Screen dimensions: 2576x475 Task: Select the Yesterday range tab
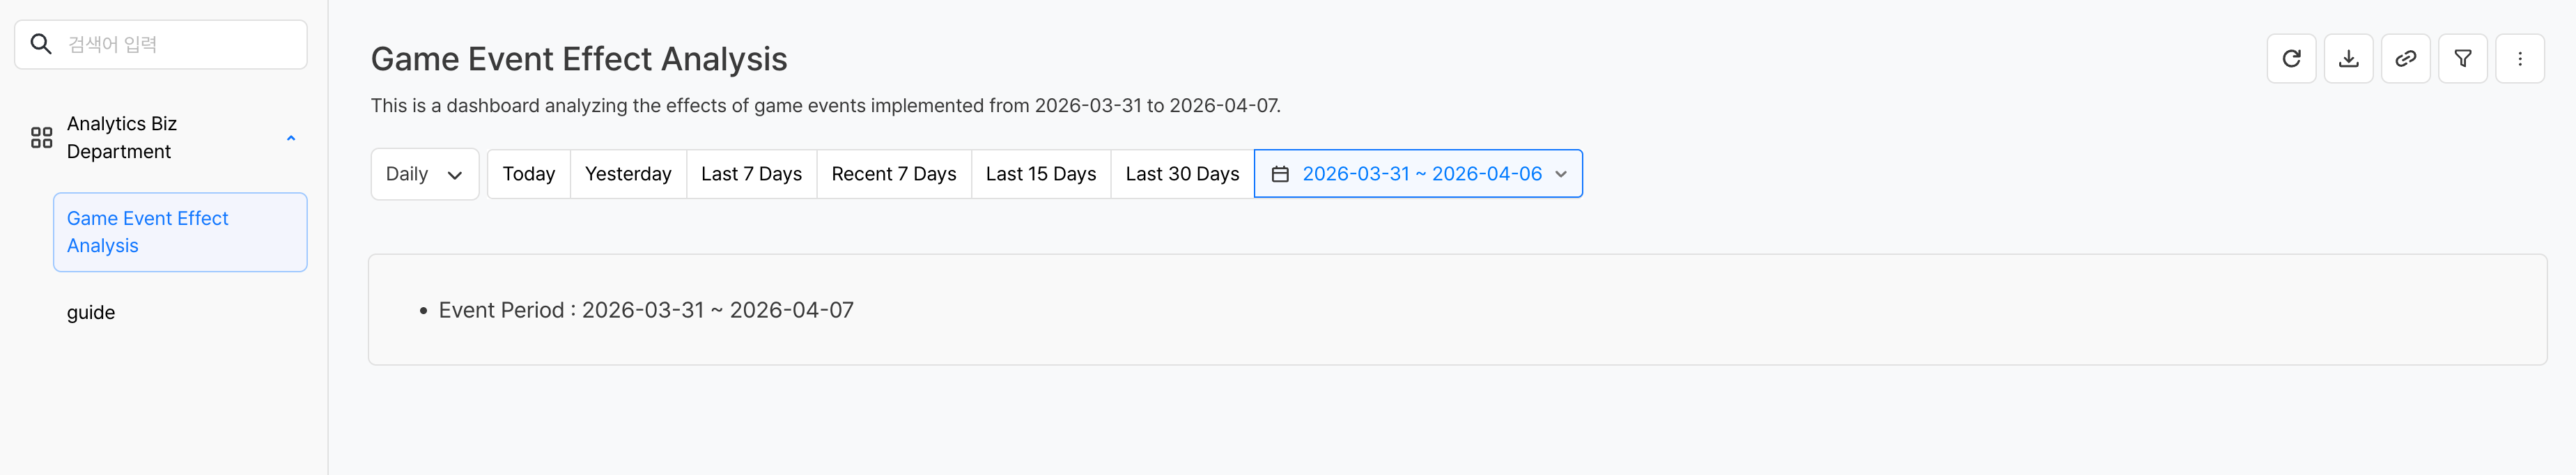pyautogui.click(x=627, y=174)
